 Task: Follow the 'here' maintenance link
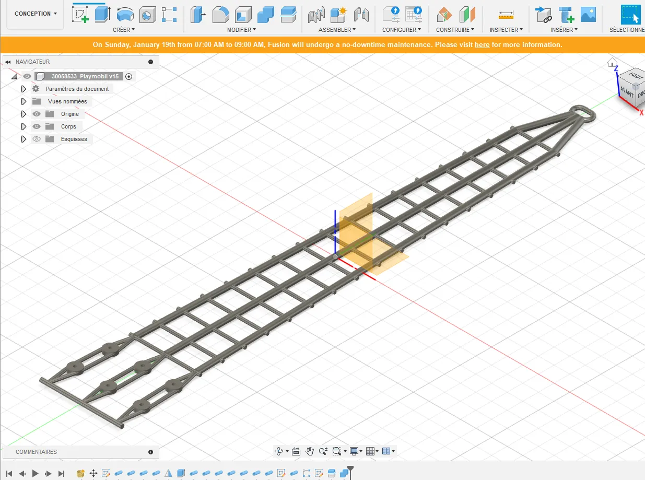[x=482, y=45]
